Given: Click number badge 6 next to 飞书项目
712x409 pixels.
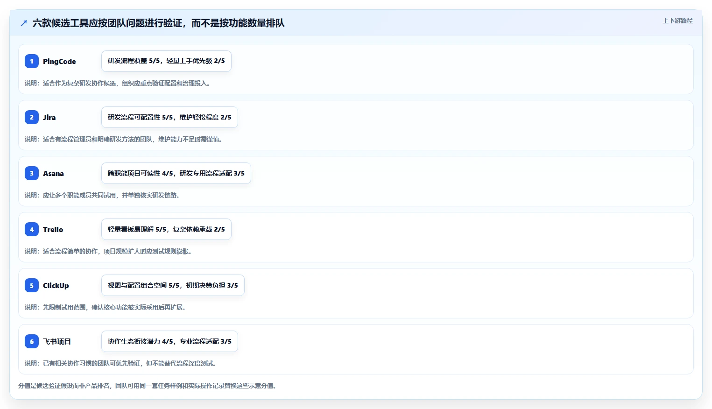Looking at the screenshot, I should (32, 341).
